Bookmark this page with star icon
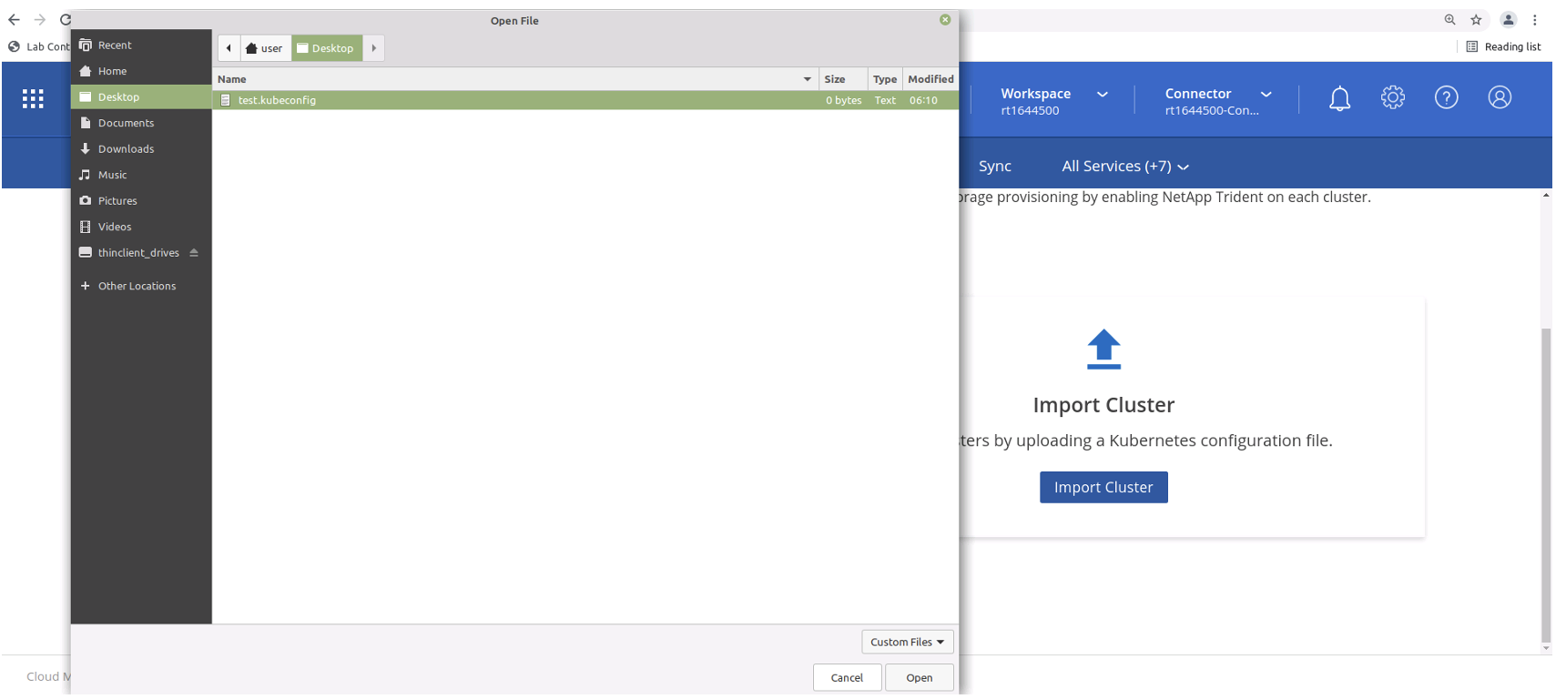Screen dimensions: 1566x699 (1476, 19)
